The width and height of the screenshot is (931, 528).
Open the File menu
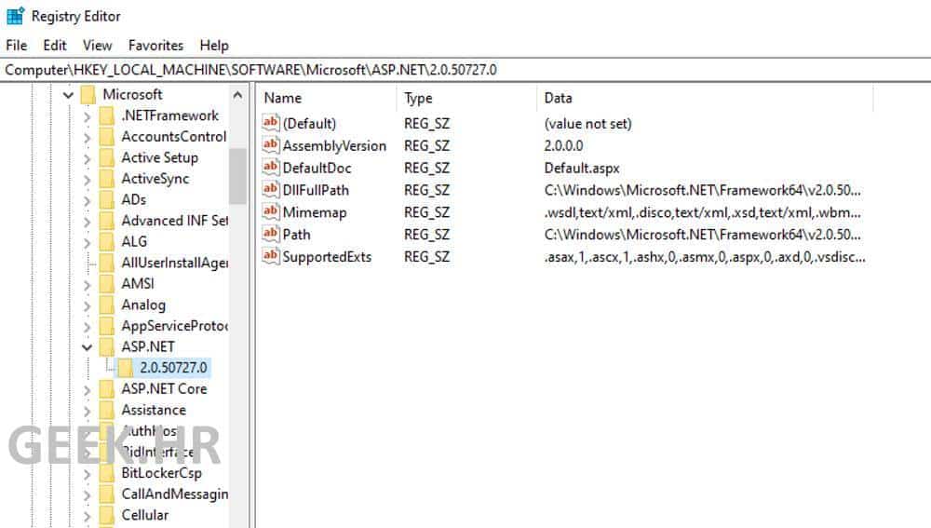pyautogui.click(x=17, y=45)
